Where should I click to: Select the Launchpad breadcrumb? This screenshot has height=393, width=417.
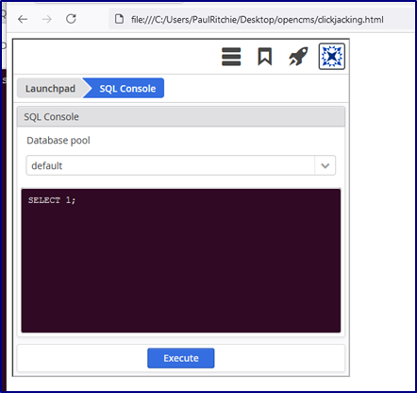pyautogui.click(x=50, y=89)
